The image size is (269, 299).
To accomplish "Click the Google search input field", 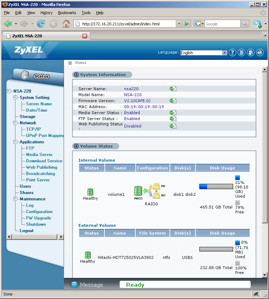I will pos(222,24).
